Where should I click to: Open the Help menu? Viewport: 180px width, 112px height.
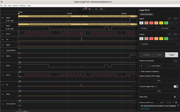tap(29, 6)
